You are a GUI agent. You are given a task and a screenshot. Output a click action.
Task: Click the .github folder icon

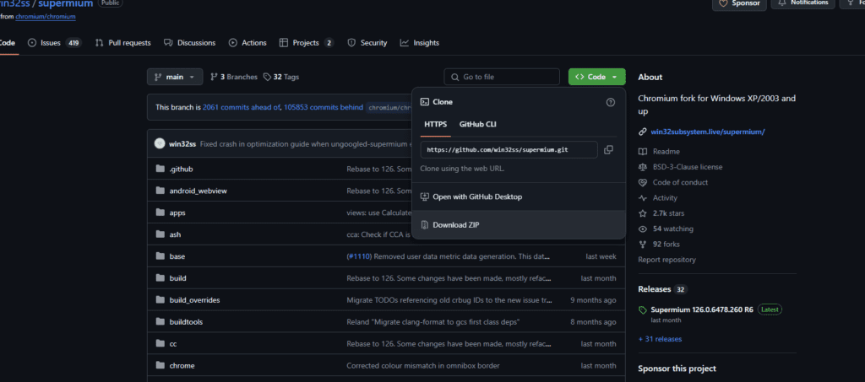click(160, 169)
